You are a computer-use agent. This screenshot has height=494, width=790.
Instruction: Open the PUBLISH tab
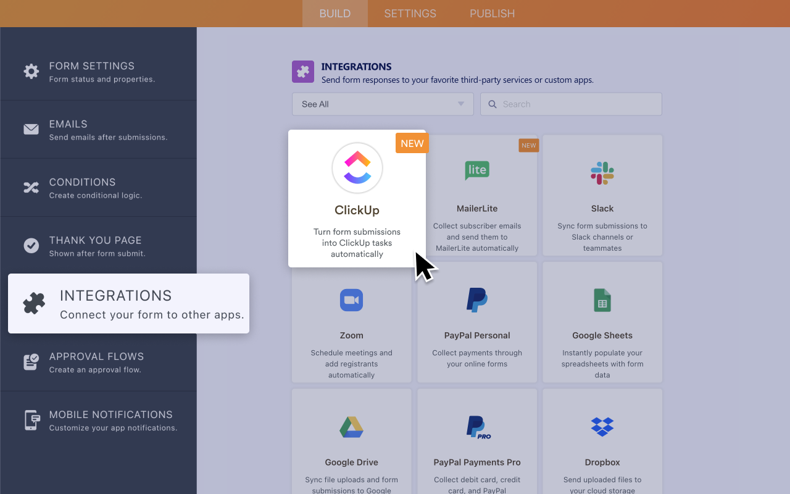tap(492, 13)
